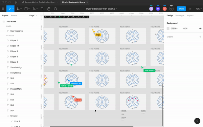Screen dimensions: 203x127
Task: Switch to the Inspect tab
Action: pos(190,16)
